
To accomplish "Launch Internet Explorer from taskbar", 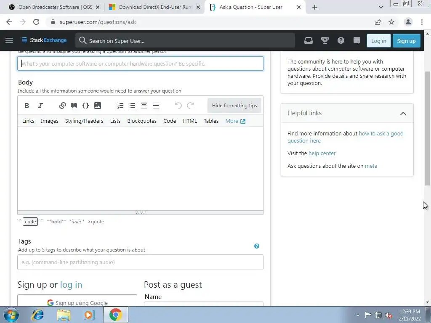I will point(37,315).
